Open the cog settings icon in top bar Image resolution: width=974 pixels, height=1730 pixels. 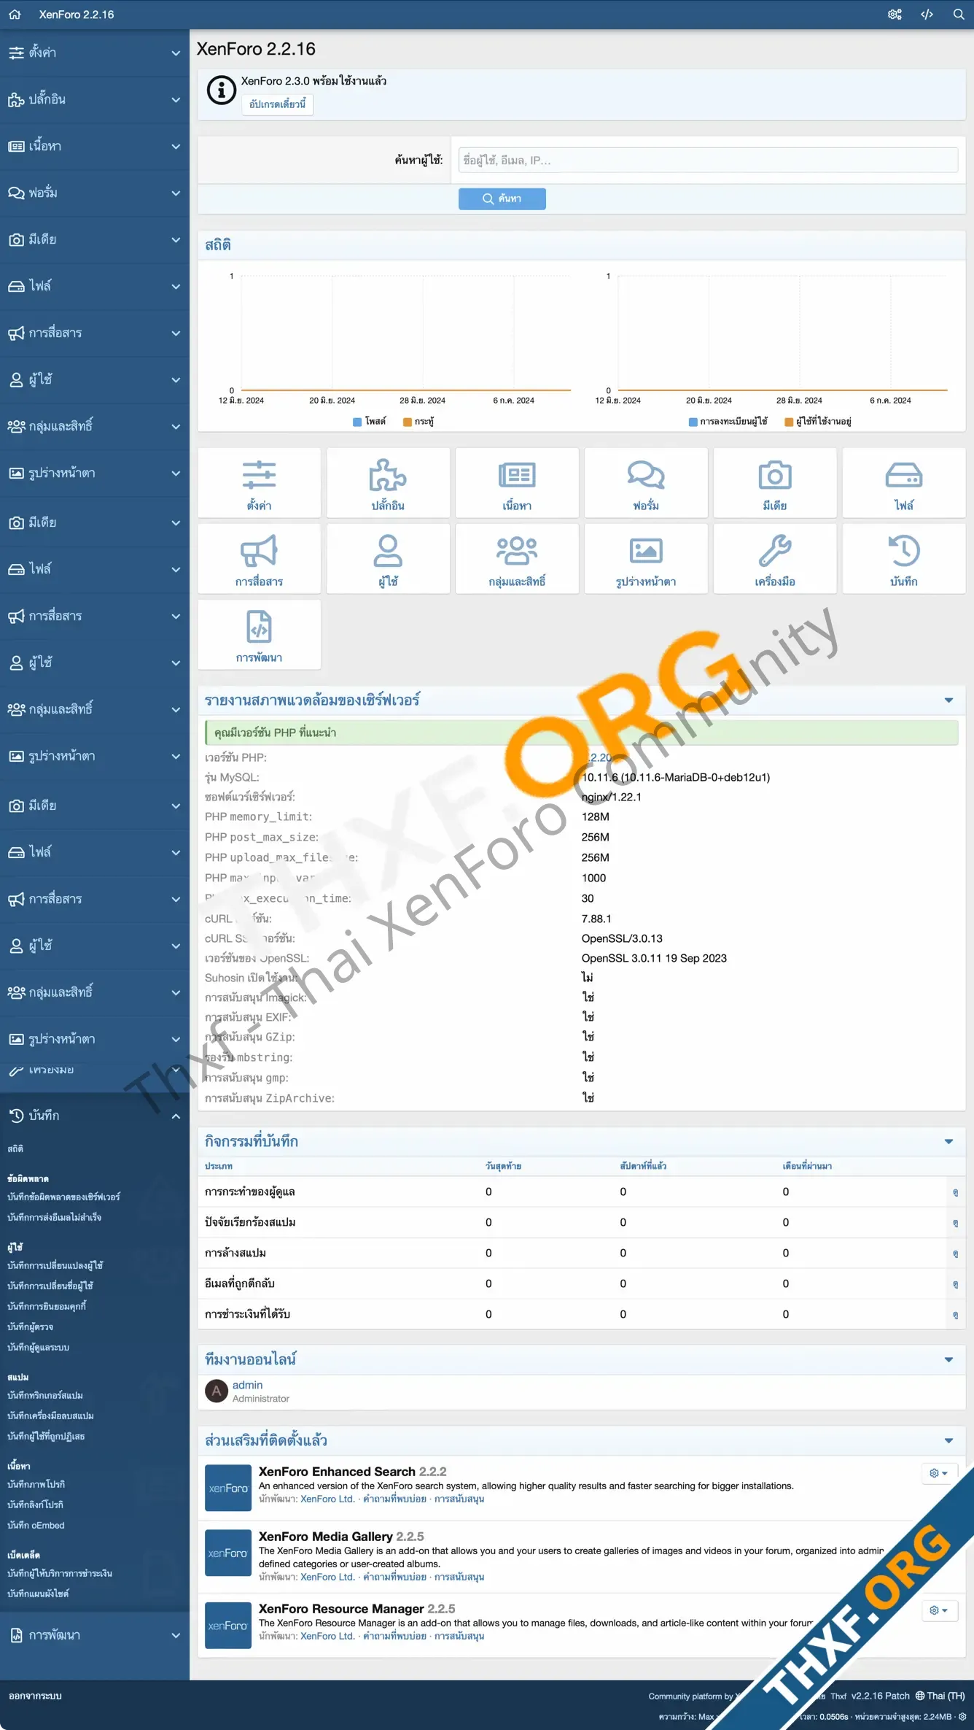[895, 15]
